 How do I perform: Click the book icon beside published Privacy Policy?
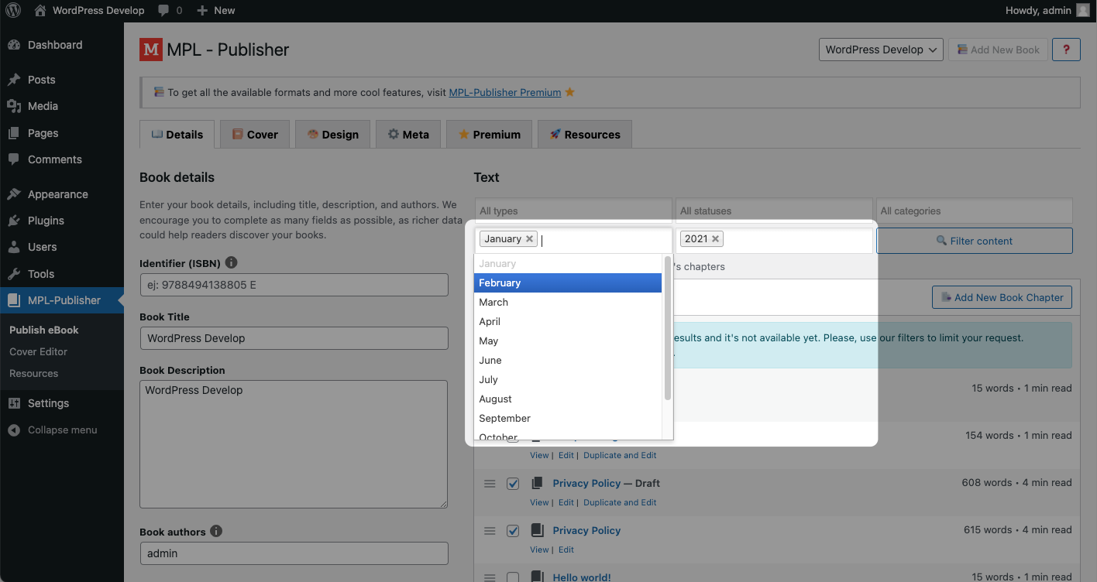tap(537, 530)
